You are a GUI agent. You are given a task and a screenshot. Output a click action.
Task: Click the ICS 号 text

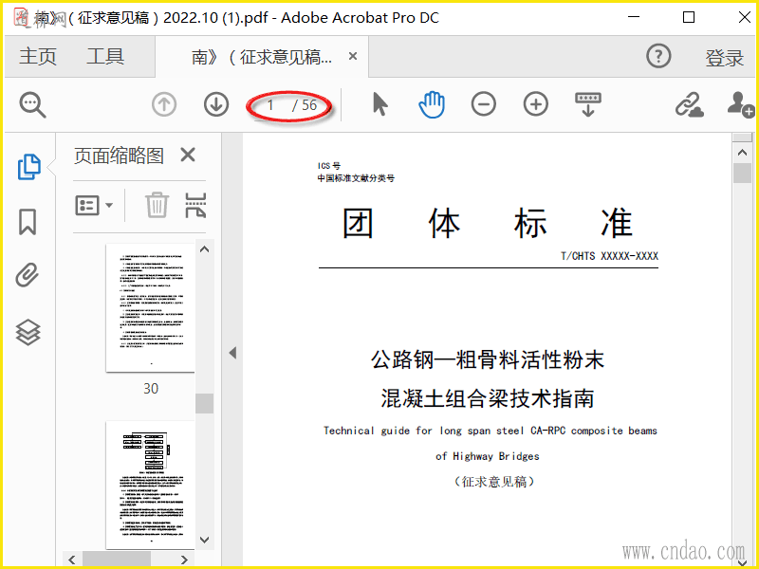coord(329,165)
